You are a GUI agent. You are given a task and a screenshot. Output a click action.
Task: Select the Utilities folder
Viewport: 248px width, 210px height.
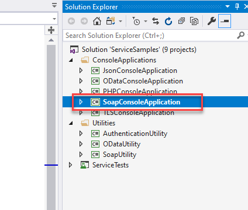click(104, 123)
